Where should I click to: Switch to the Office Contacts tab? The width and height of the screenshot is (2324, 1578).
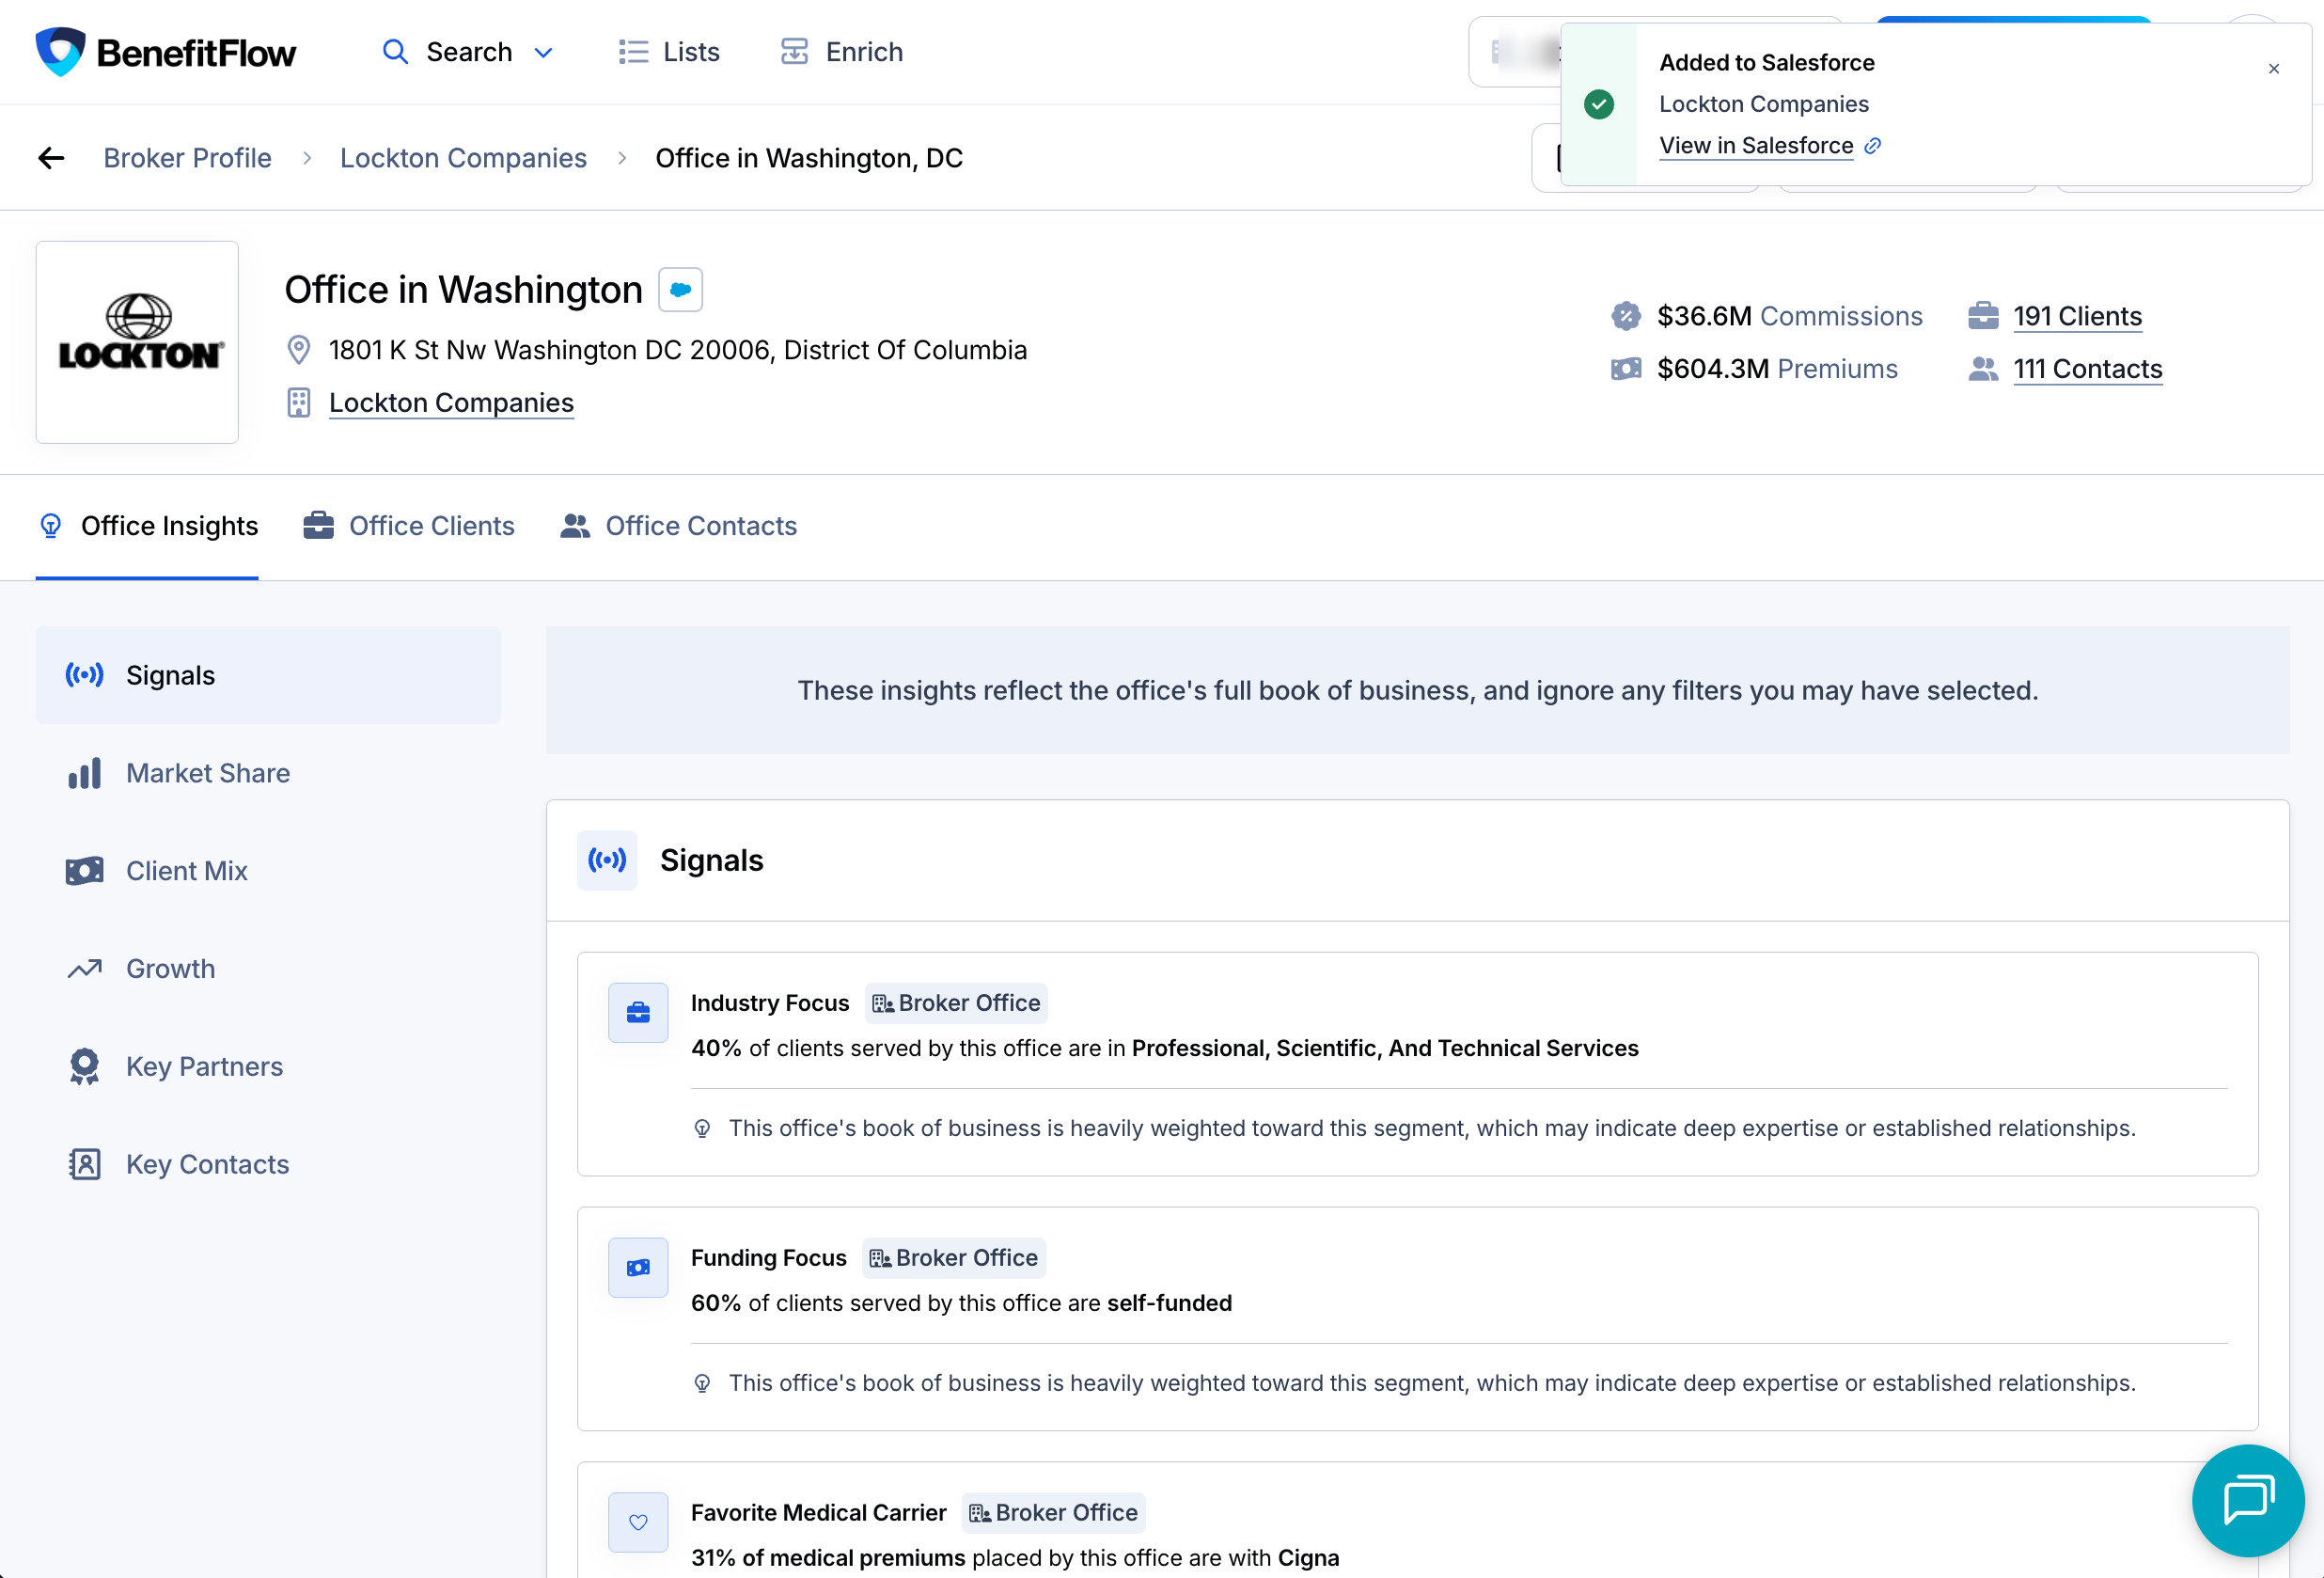click(679, 526)
